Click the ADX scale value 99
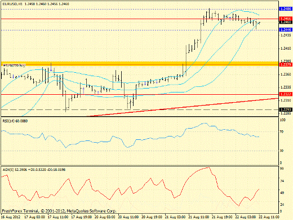Screen dimensions: 293x220 point(282,168)
